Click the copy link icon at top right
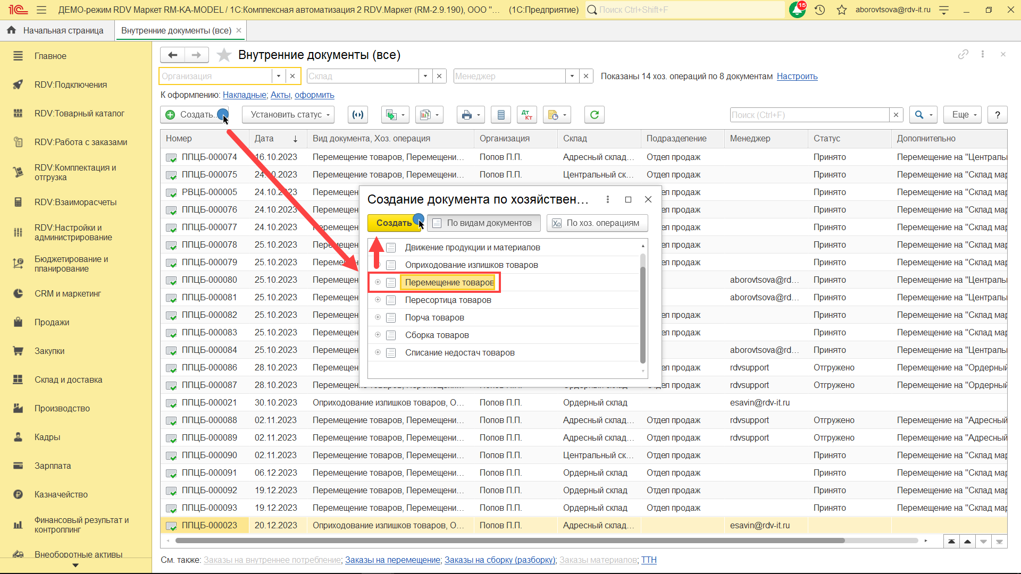 (963, 54)
